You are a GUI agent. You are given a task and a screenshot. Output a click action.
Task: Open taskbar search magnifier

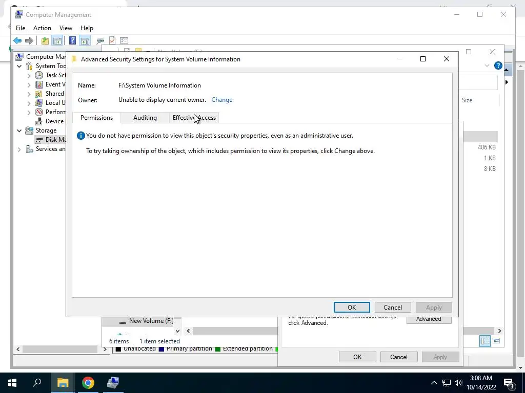click(37, 383)
